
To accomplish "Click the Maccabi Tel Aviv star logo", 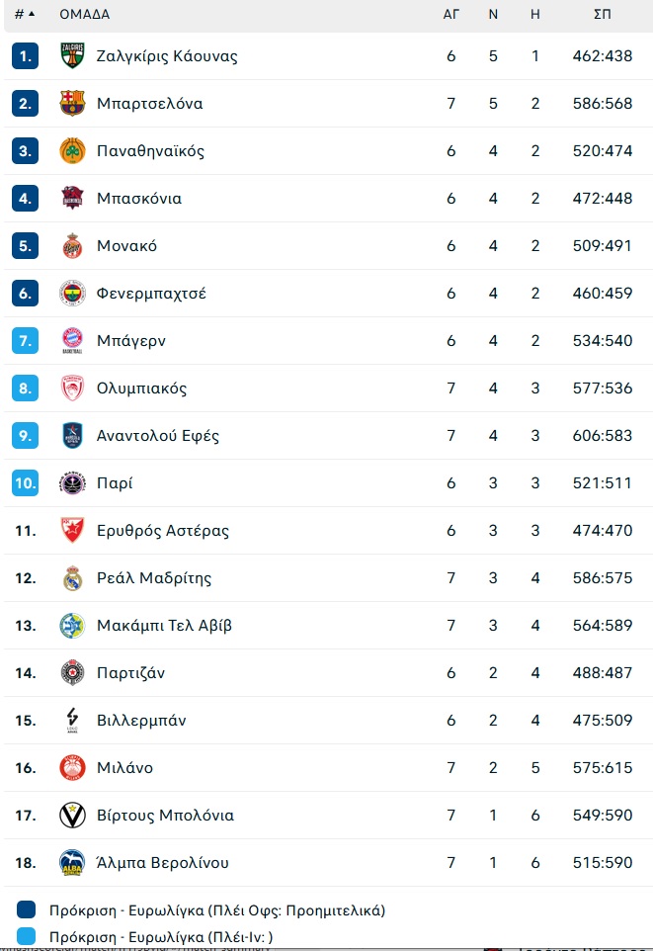I will [x=72, y=626].
